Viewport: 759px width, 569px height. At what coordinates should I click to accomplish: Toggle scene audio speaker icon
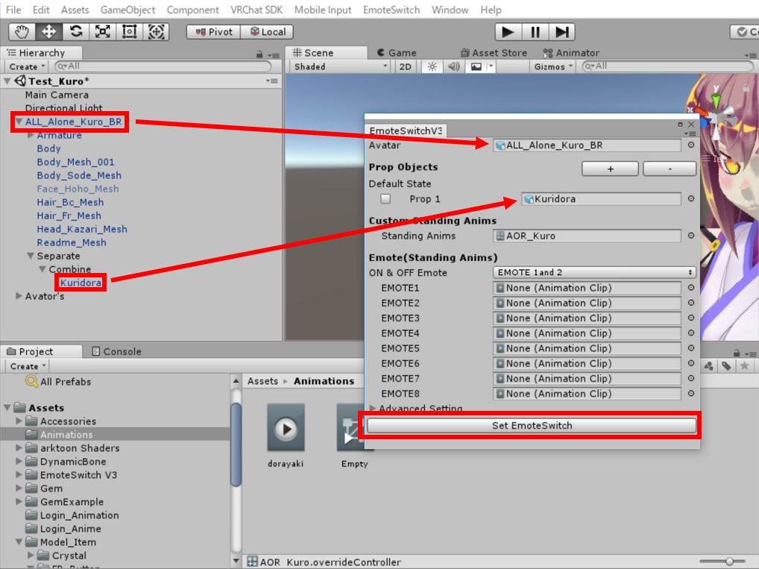[x=453, y=66]
